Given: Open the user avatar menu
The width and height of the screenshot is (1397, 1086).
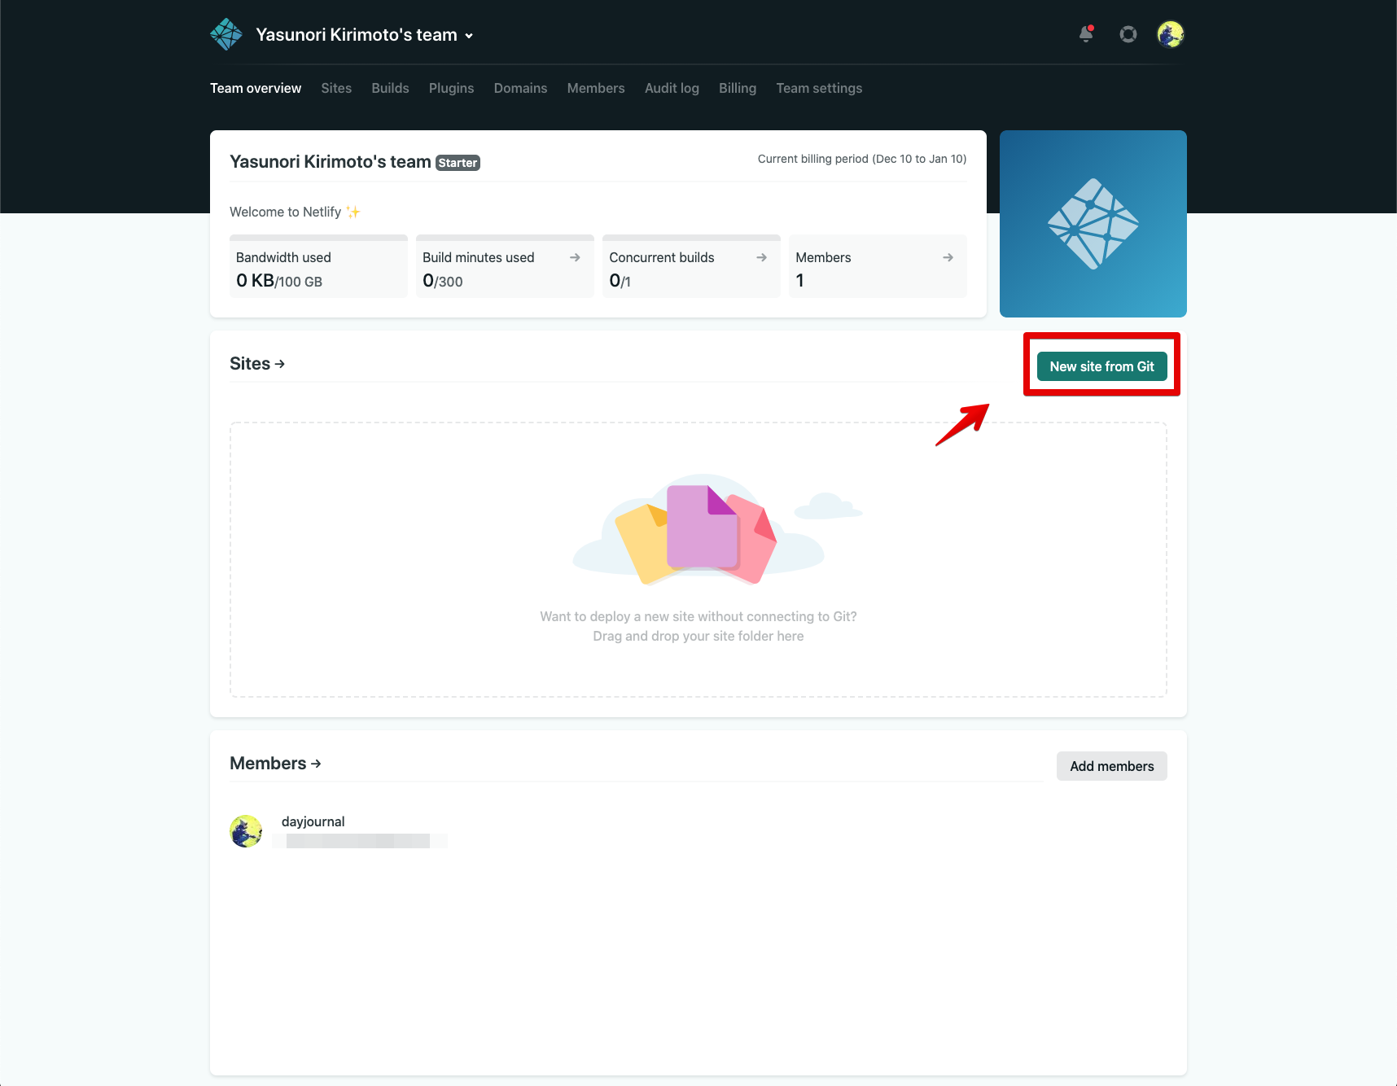Looking at the screenshot, I should click(x=1171, y=34).
